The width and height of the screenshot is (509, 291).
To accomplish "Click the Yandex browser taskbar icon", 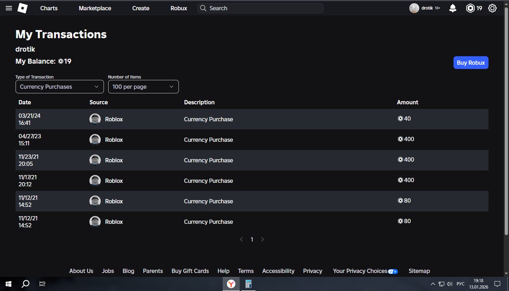I will coord(231,284).
